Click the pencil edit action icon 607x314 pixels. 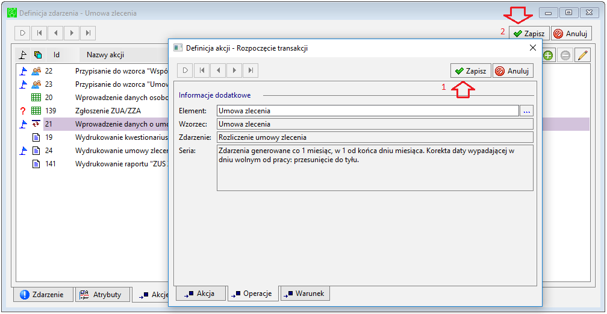coord(582,56)
